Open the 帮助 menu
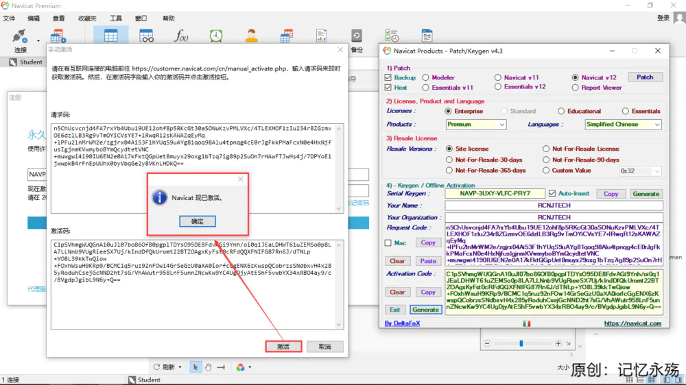 (169, 18)
